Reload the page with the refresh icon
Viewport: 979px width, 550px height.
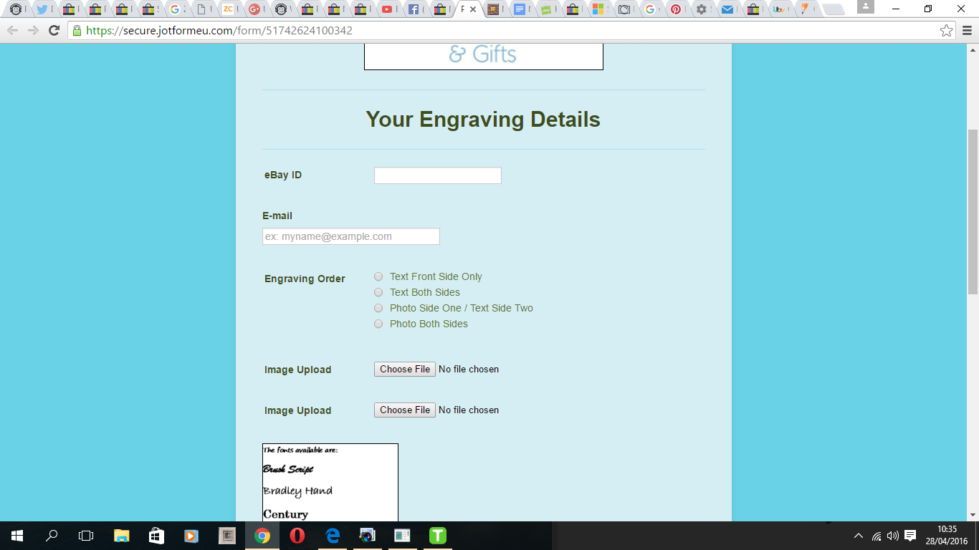(54, 31)
